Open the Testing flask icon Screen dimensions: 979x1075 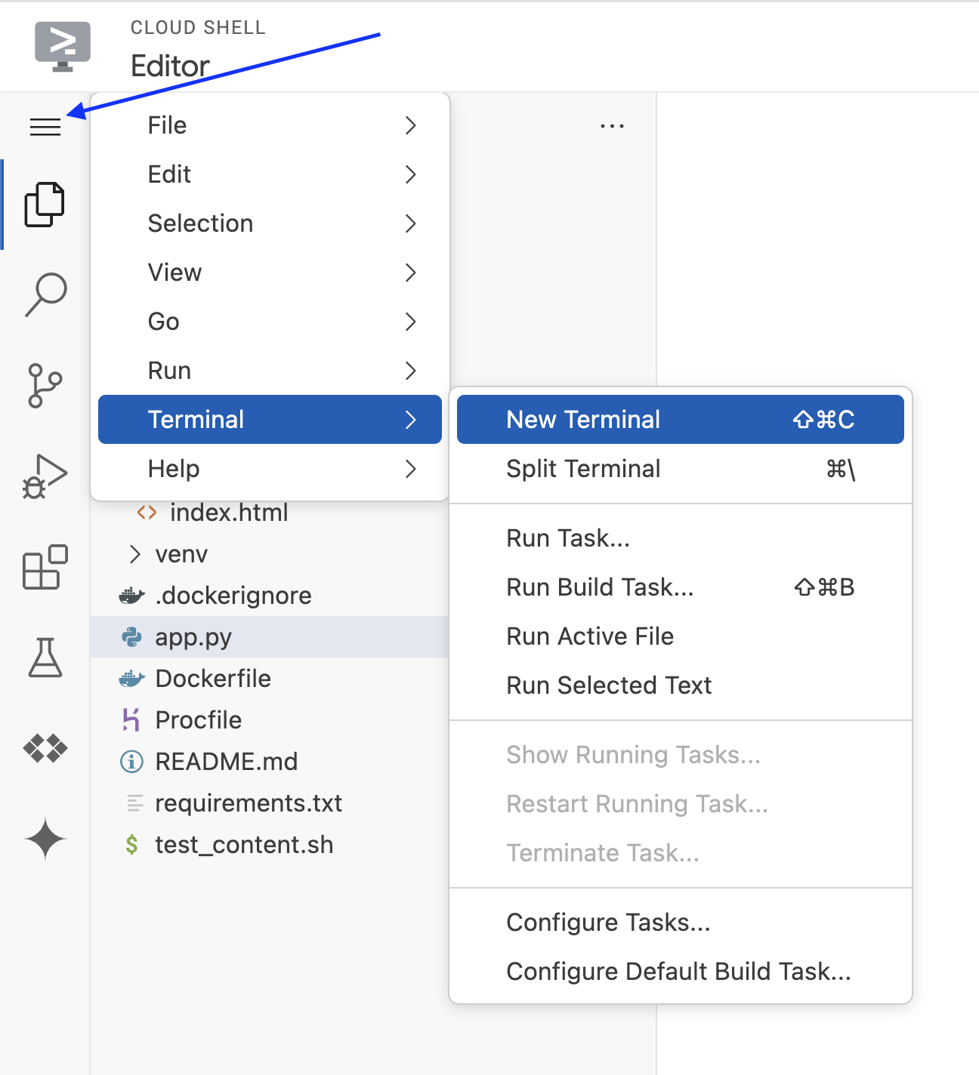click(x=45, y=658)
